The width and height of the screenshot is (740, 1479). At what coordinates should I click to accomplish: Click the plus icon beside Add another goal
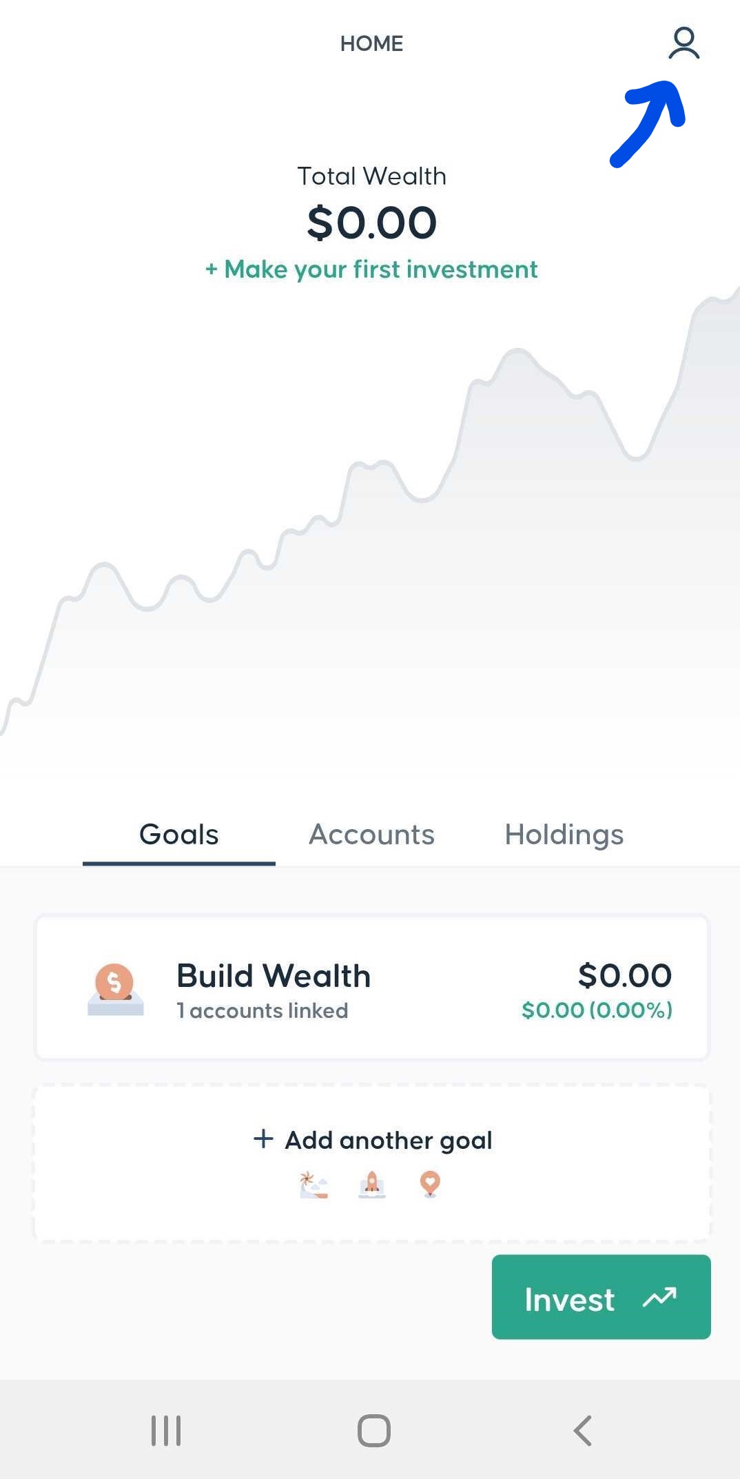pyautogui.click(x=263, y=1139)
